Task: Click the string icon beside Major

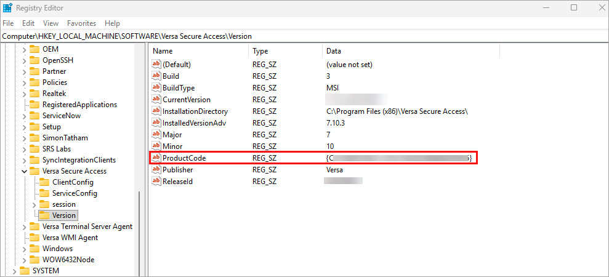Action: point(156,135)
